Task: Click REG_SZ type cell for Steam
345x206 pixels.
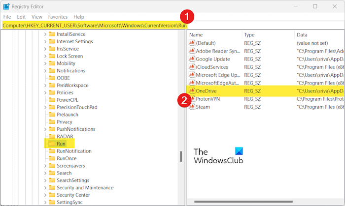Action: [252, 107]
